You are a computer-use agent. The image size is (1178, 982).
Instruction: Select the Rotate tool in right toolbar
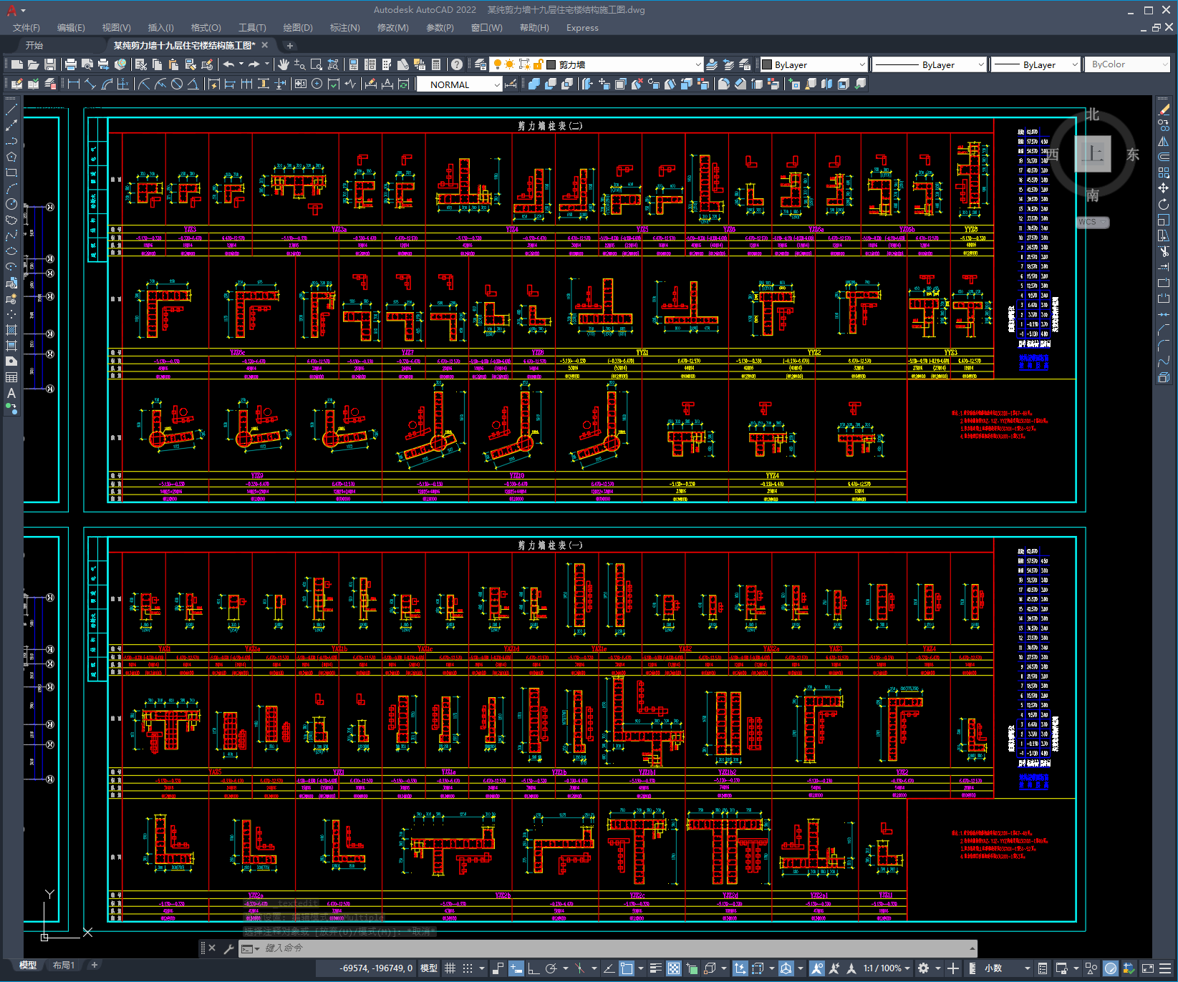[1164, 204]
